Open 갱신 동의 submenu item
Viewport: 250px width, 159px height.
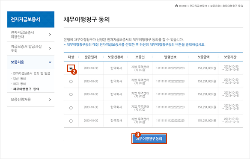coord(19,79)
